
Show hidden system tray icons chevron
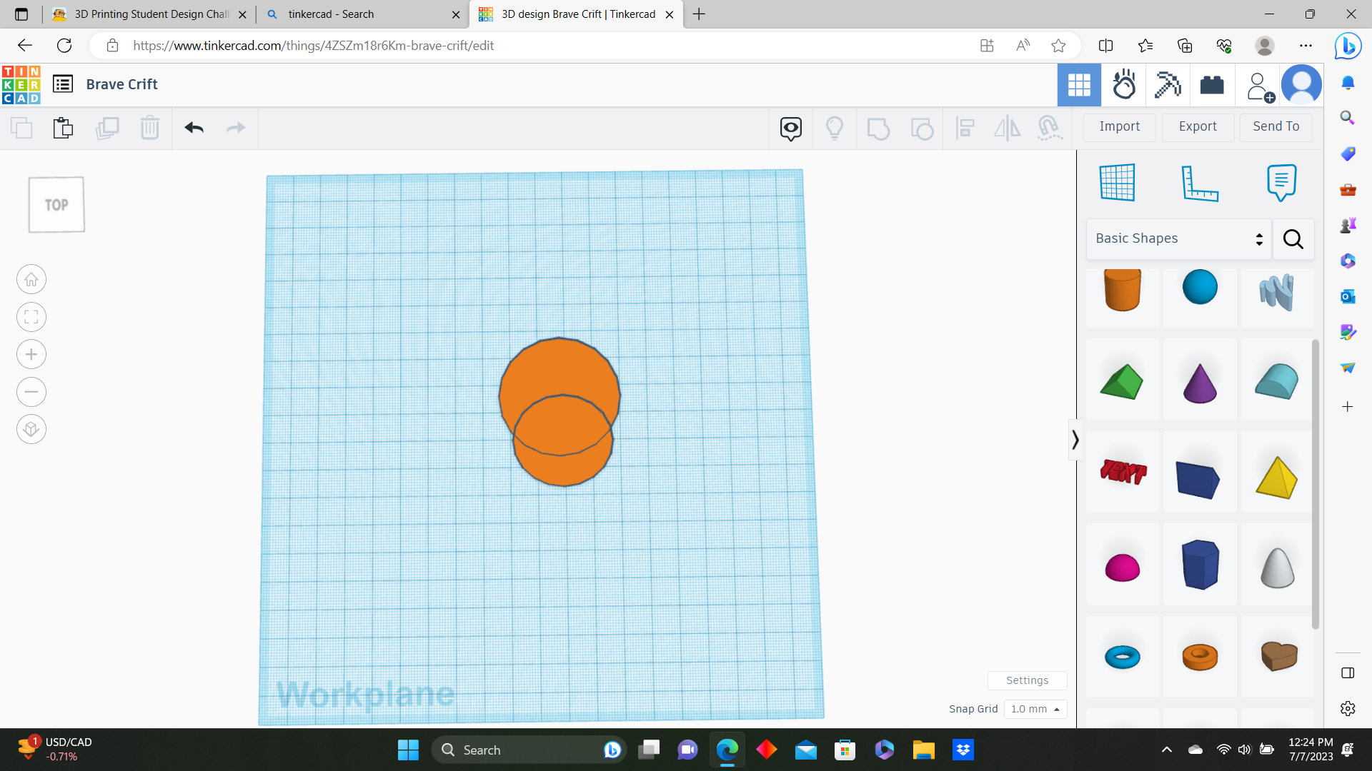coord(1166,750)
